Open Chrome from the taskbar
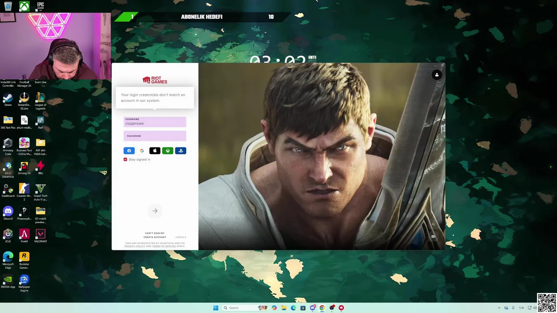The image size is (557, 313). pyautogui.click(x=322, y=308)
